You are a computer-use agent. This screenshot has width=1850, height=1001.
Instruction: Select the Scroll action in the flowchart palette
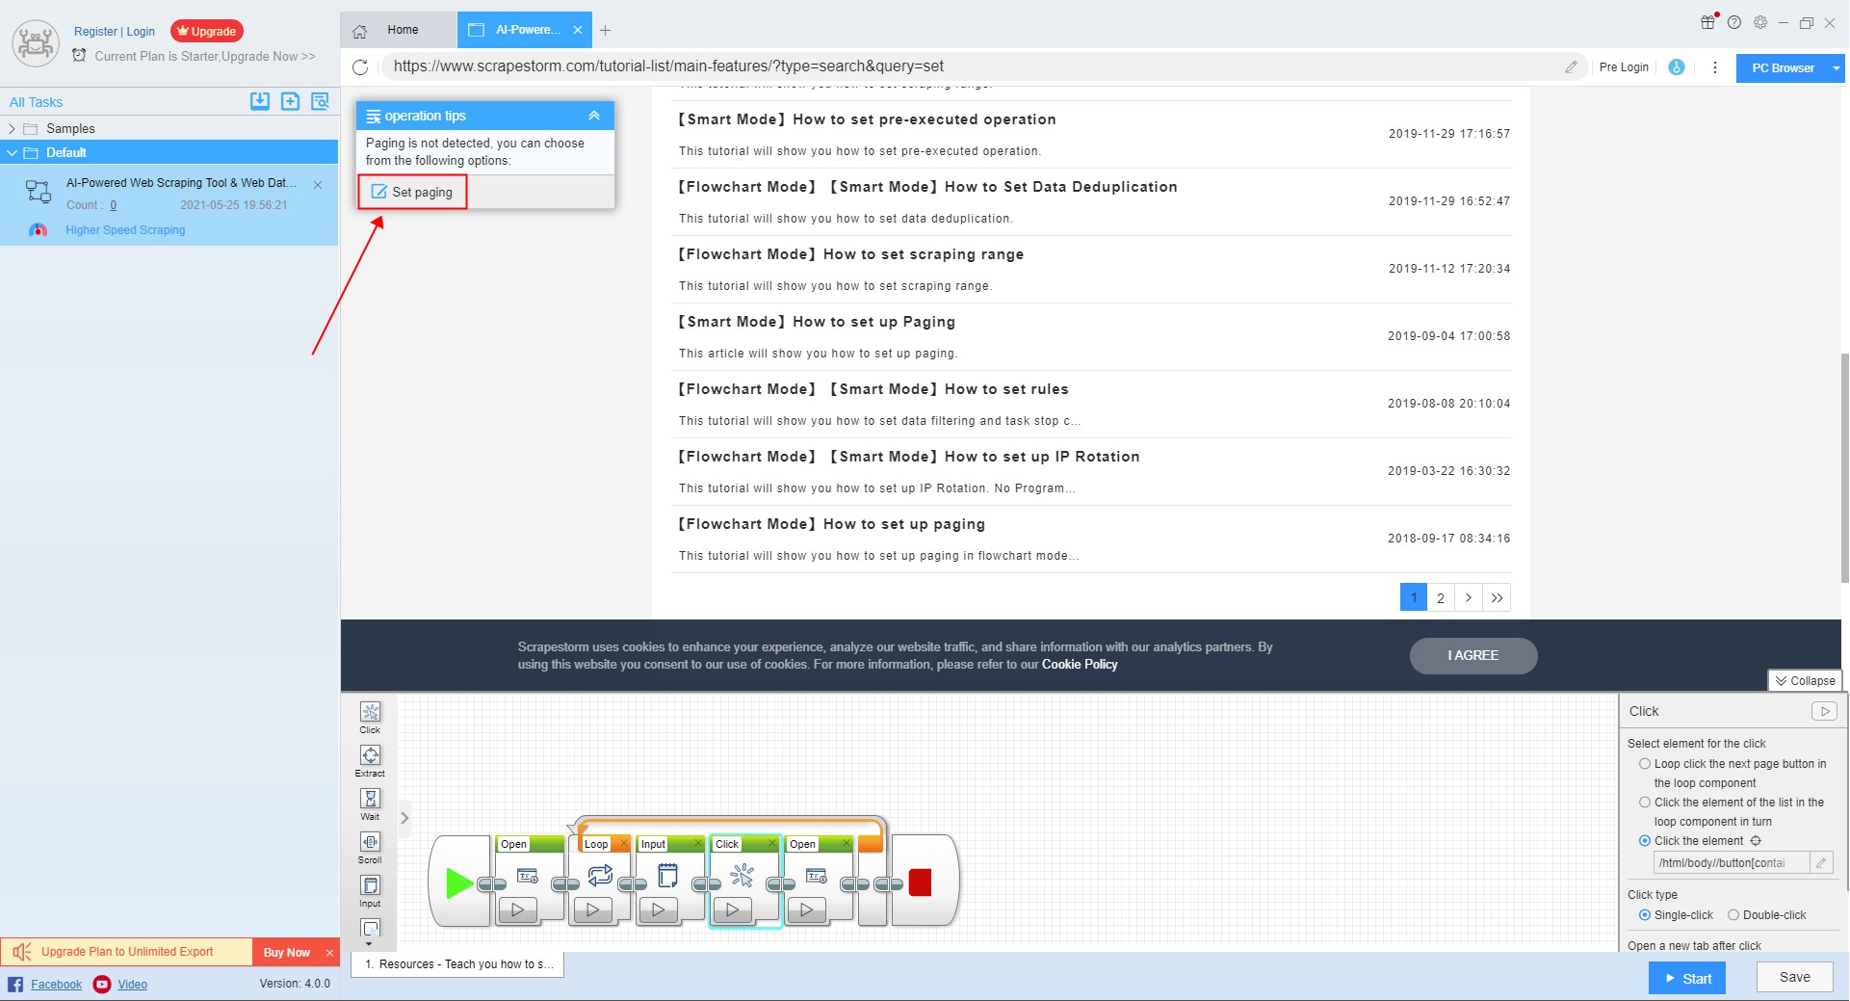point(370,847)
